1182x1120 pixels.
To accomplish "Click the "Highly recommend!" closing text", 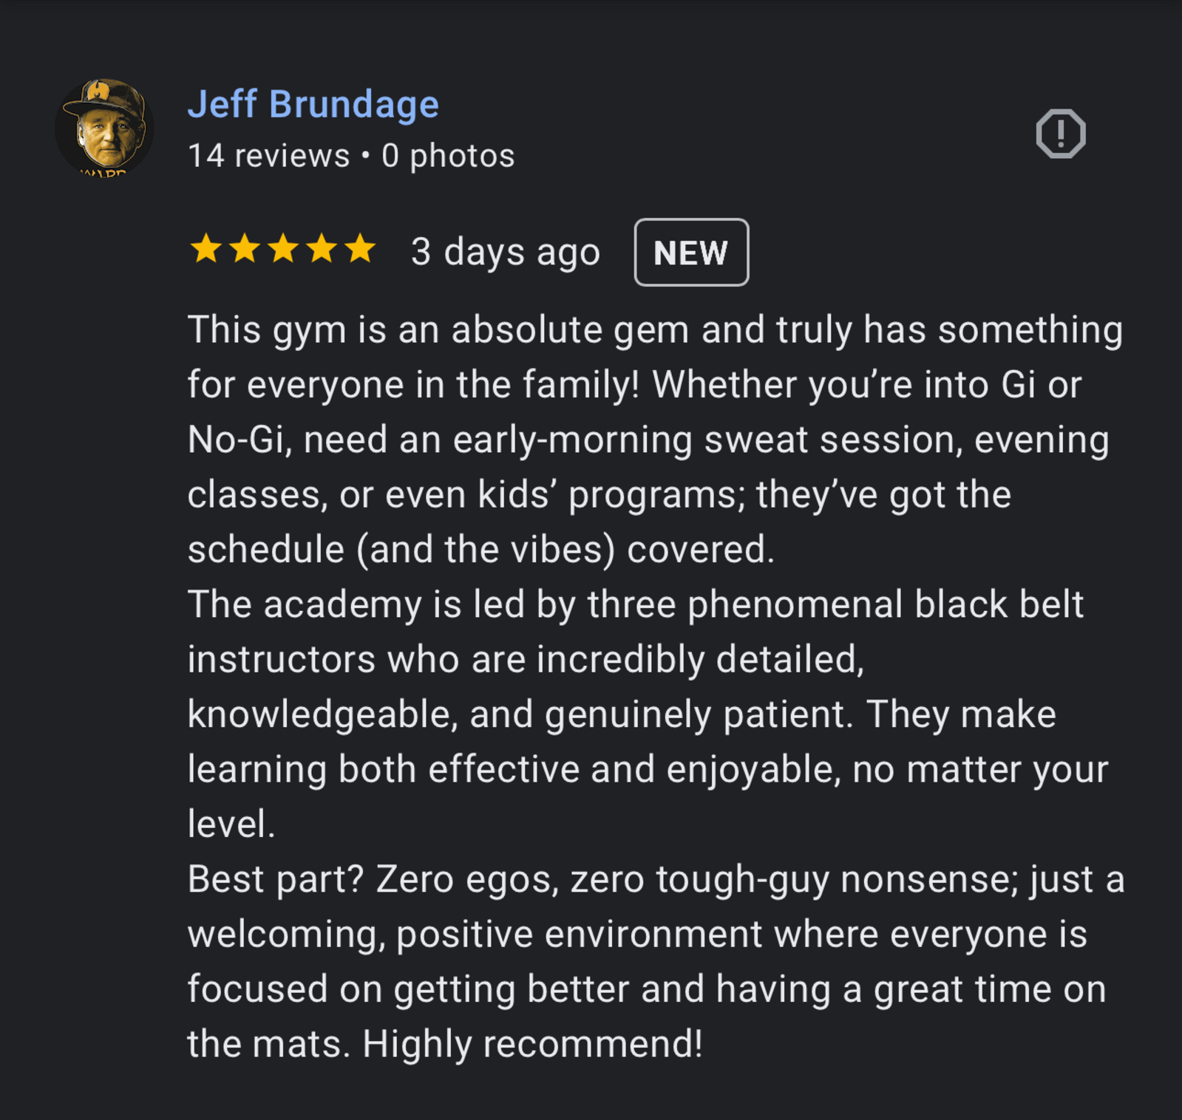I will tap(532, 1044).
